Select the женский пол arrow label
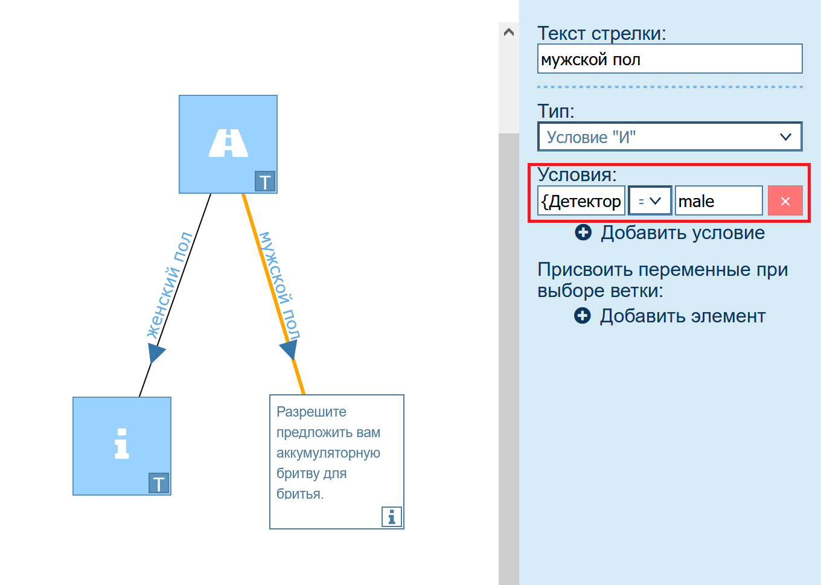This screenshot has height=585, width=821. (x=170, y=285)
